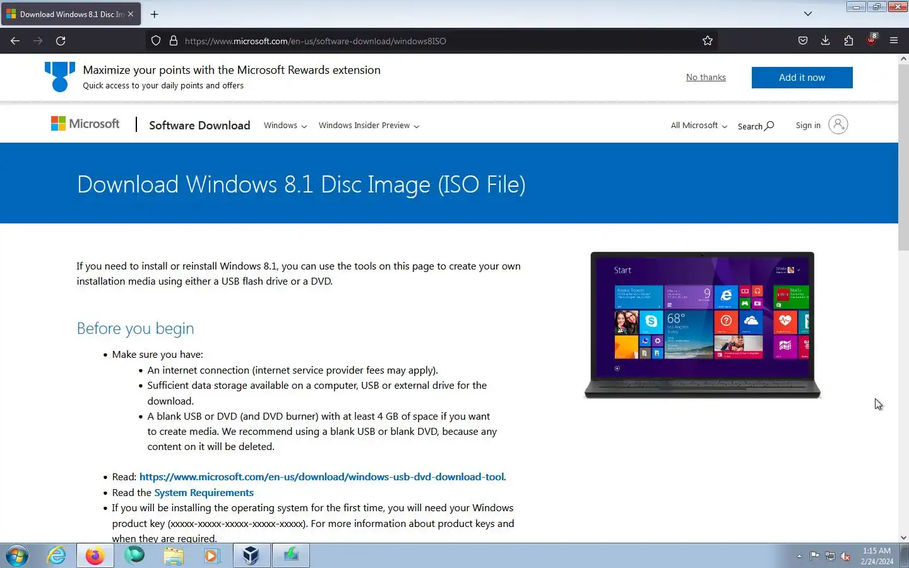Open a new browser tab

click(x=155, y=14)
